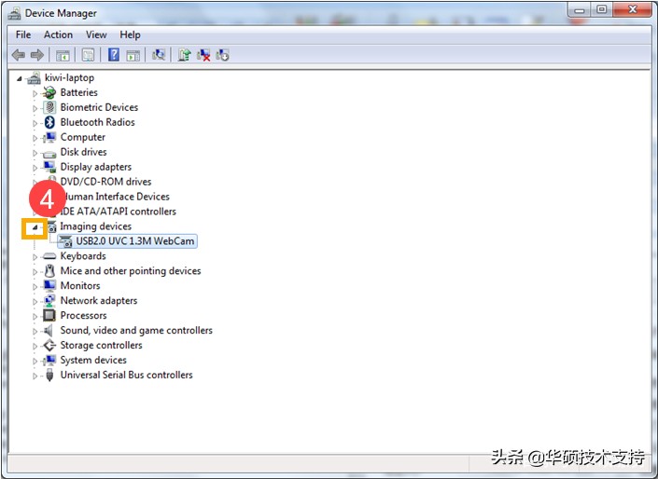Viewport: 658px width, 479px height.
Task: Select the Batteries category icon
Action: [49, 92]
